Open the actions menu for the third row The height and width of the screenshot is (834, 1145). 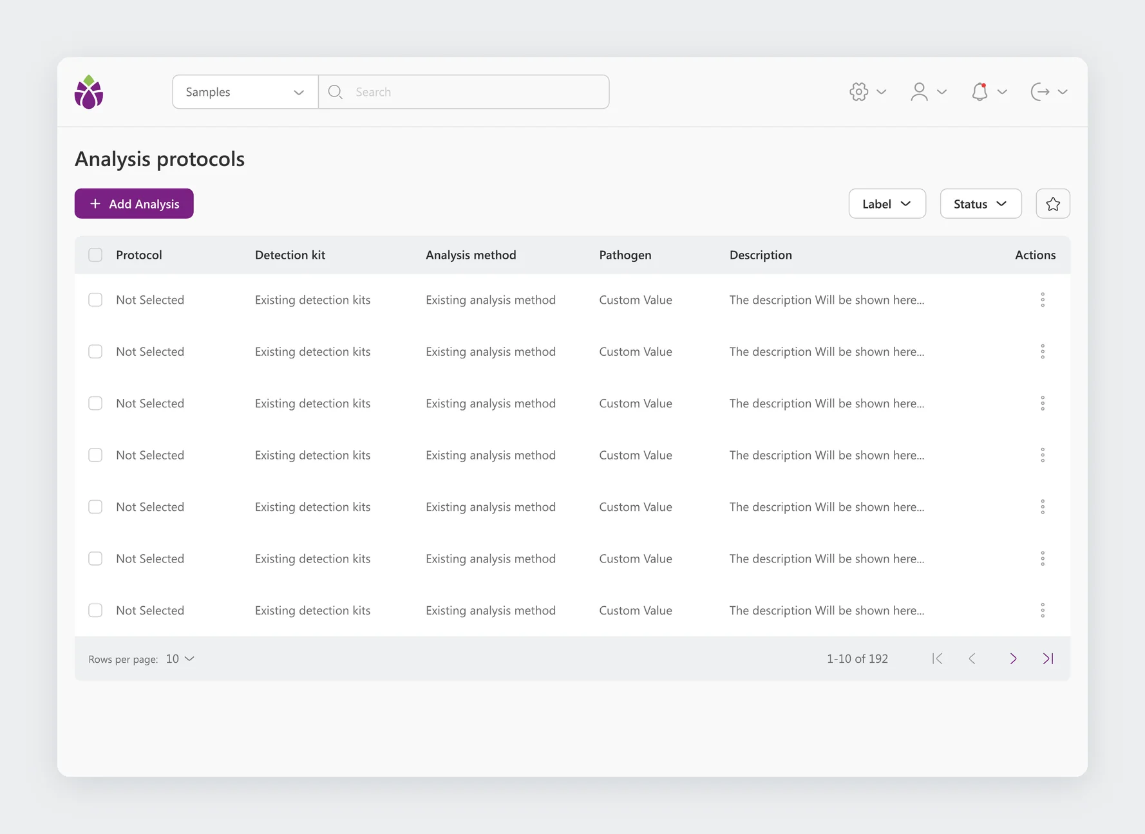coord(1043,403)
